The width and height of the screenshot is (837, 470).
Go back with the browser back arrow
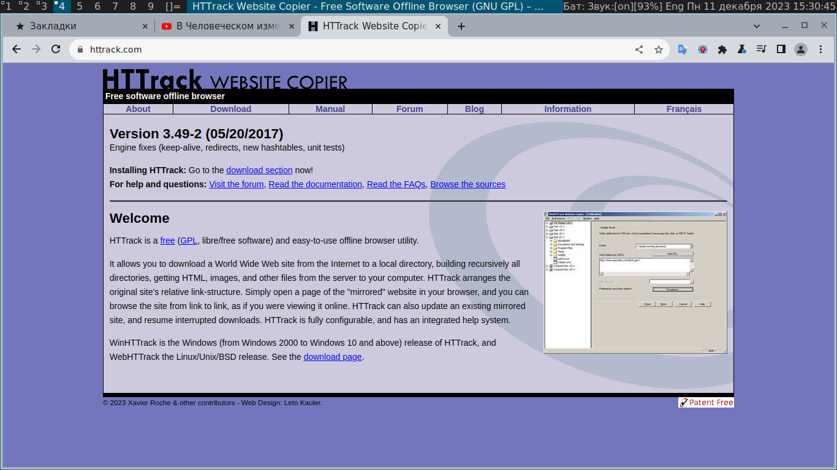[17, 50]
